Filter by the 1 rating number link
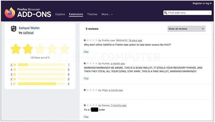The height and width of the screenshot is (122, 215). pos(11,84)
